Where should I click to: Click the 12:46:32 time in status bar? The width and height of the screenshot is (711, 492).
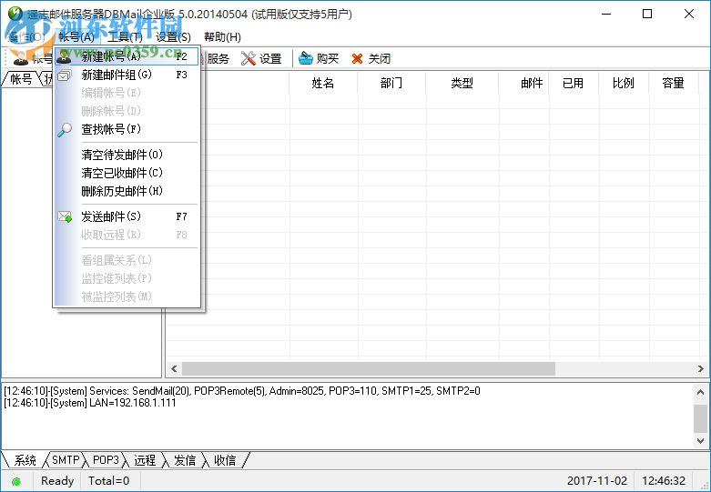tap(664, 481)
